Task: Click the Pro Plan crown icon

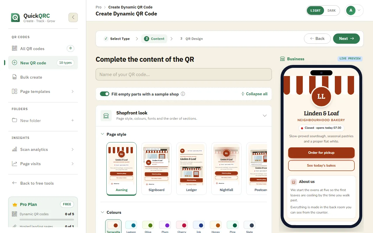Action: point(15,204)
